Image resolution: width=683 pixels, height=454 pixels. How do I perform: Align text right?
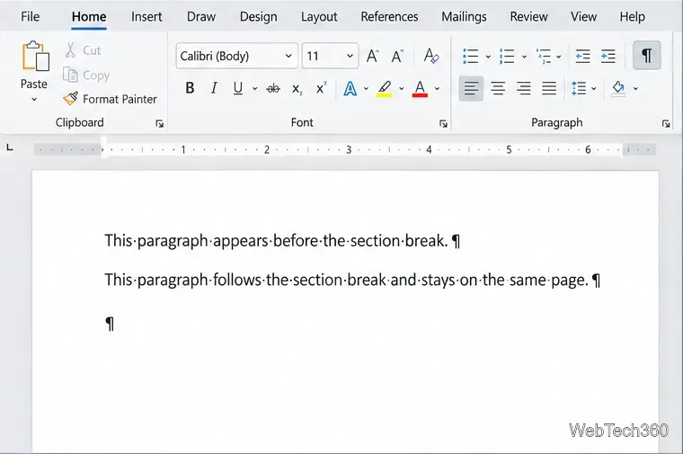pos(524,88)
